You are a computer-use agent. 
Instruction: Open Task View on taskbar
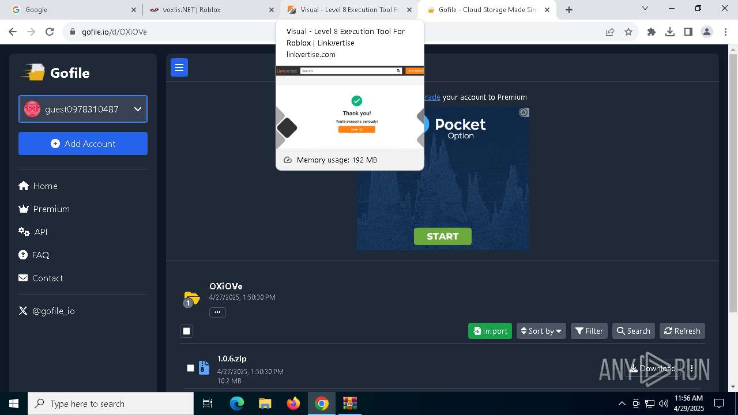click(208, 403)
